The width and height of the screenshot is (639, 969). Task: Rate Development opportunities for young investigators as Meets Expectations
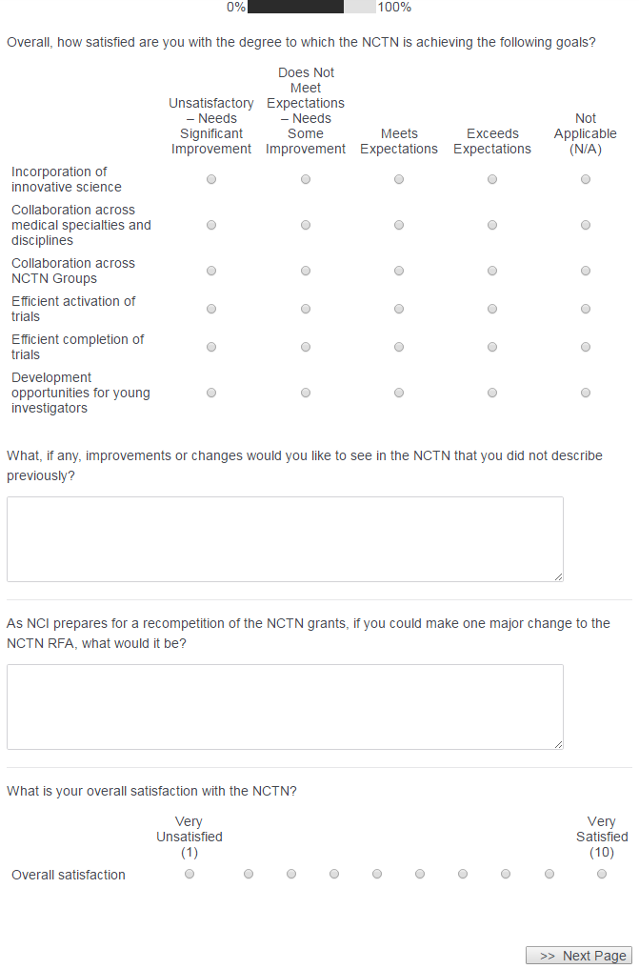[x=399, y=393]
